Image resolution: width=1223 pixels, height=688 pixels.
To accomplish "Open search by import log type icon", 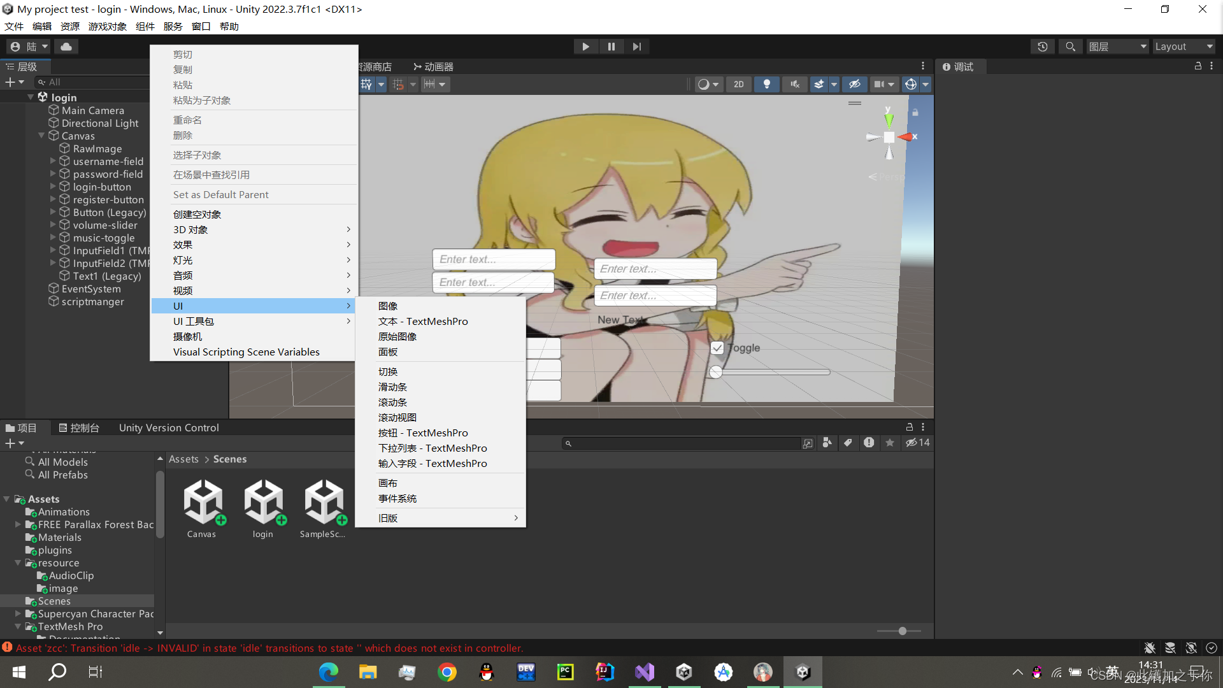I will [x=869, y=443].
